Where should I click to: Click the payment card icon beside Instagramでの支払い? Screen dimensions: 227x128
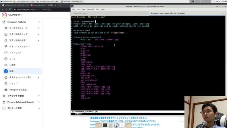point(6,90)
